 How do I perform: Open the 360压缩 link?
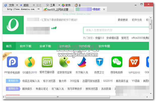[x=74, y=81]
